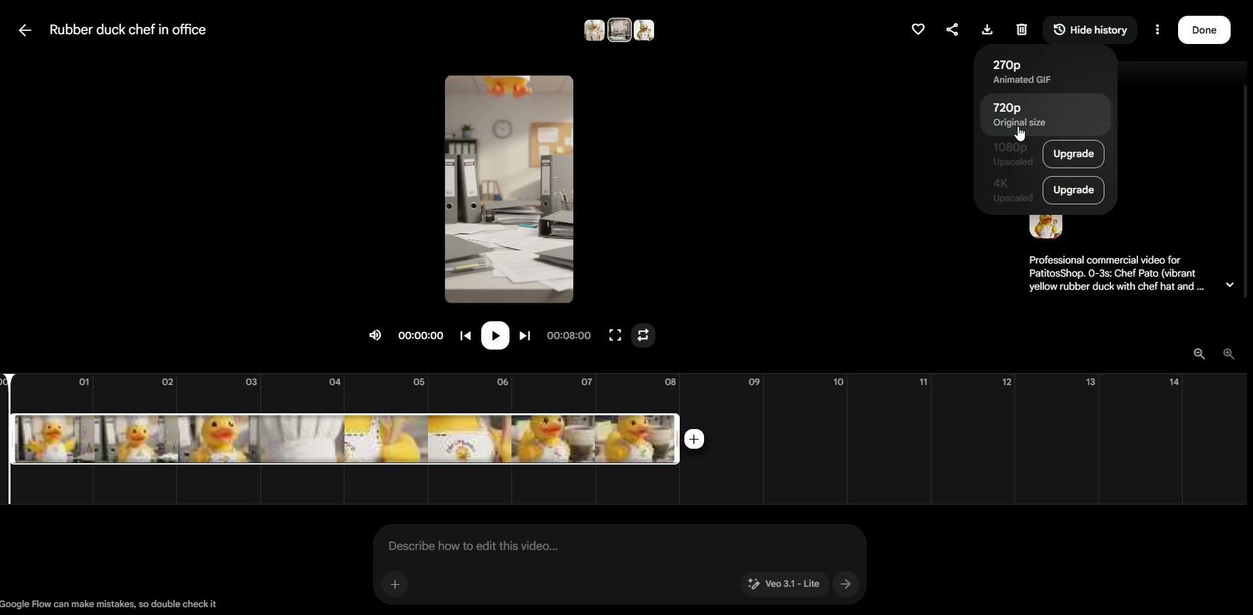Skip to the next clip
1253x615 pixels.
[525, 336]
